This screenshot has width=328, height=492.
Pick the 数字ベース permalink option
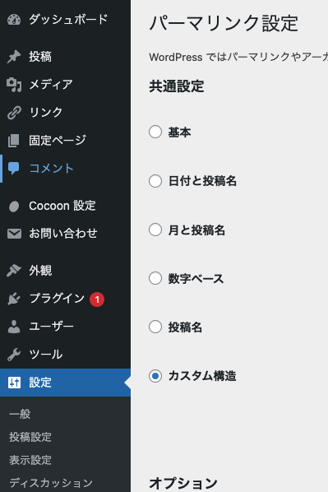155,278
